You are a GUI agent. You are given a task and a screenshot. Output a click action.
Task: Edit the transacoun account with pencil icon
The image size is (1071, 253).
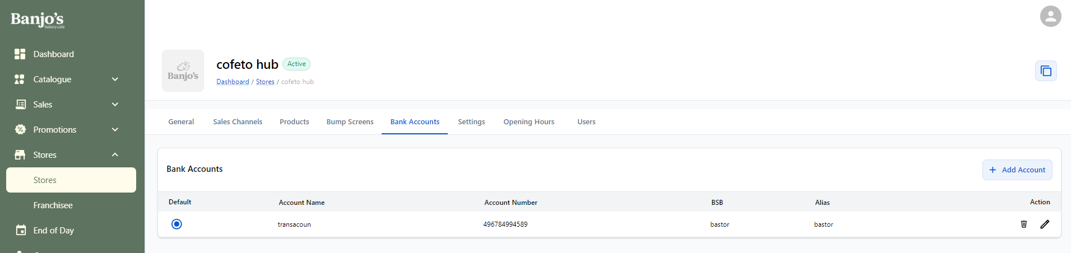click(x=1045, y=224)
